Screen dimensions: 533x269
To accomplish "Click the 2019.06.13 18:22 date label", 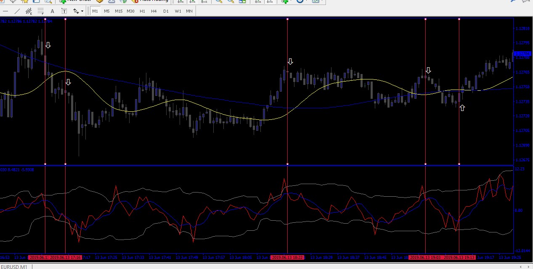I will [x=287, y=257].
